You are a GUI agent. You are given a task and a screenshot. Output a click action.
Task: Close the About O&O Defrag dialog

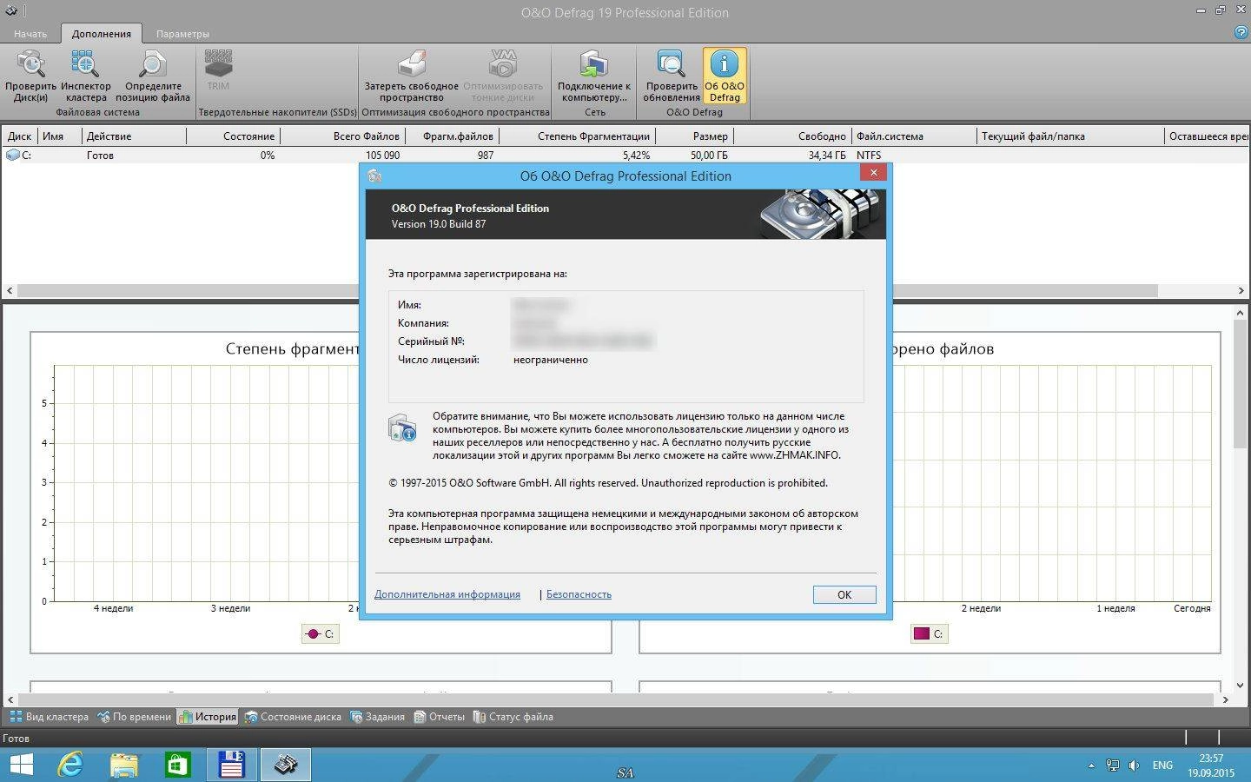pyautogui.click(x=873, y=172)
